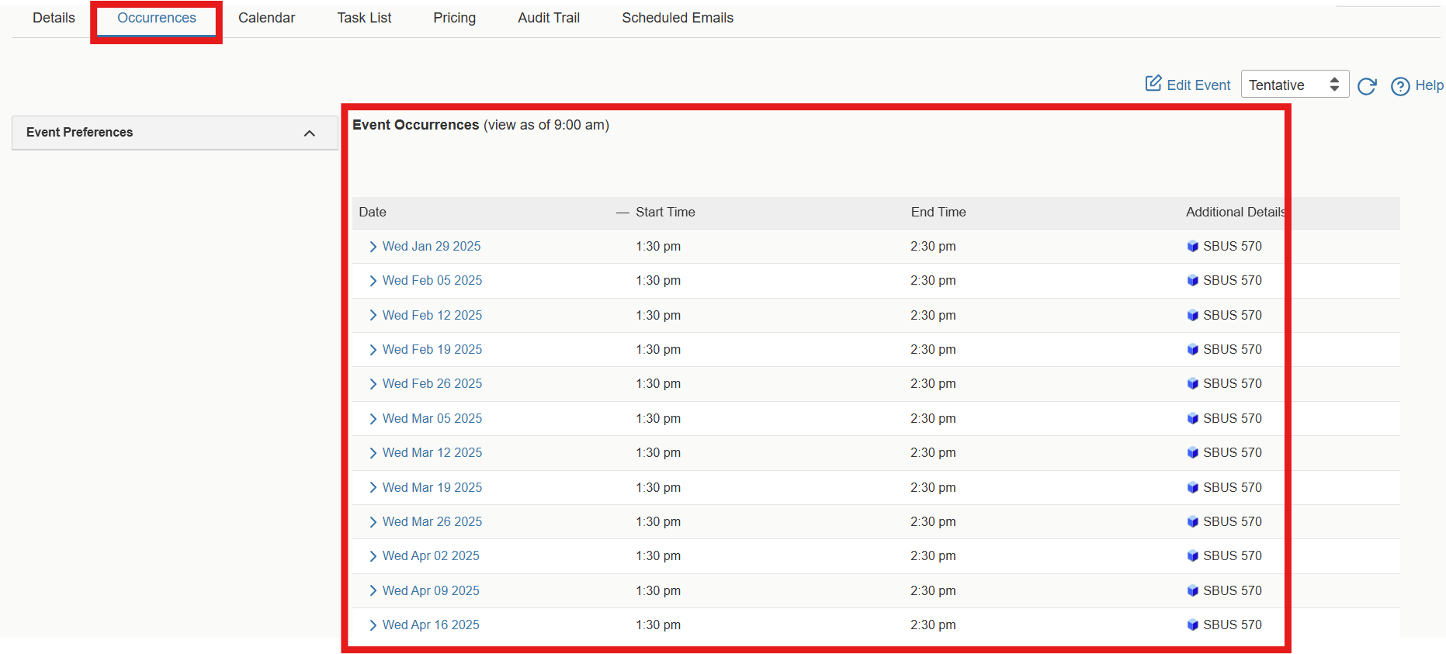Click SBUS 570 cube icon for Mar 26
1446x654 pixels.
click(1192, 522)
